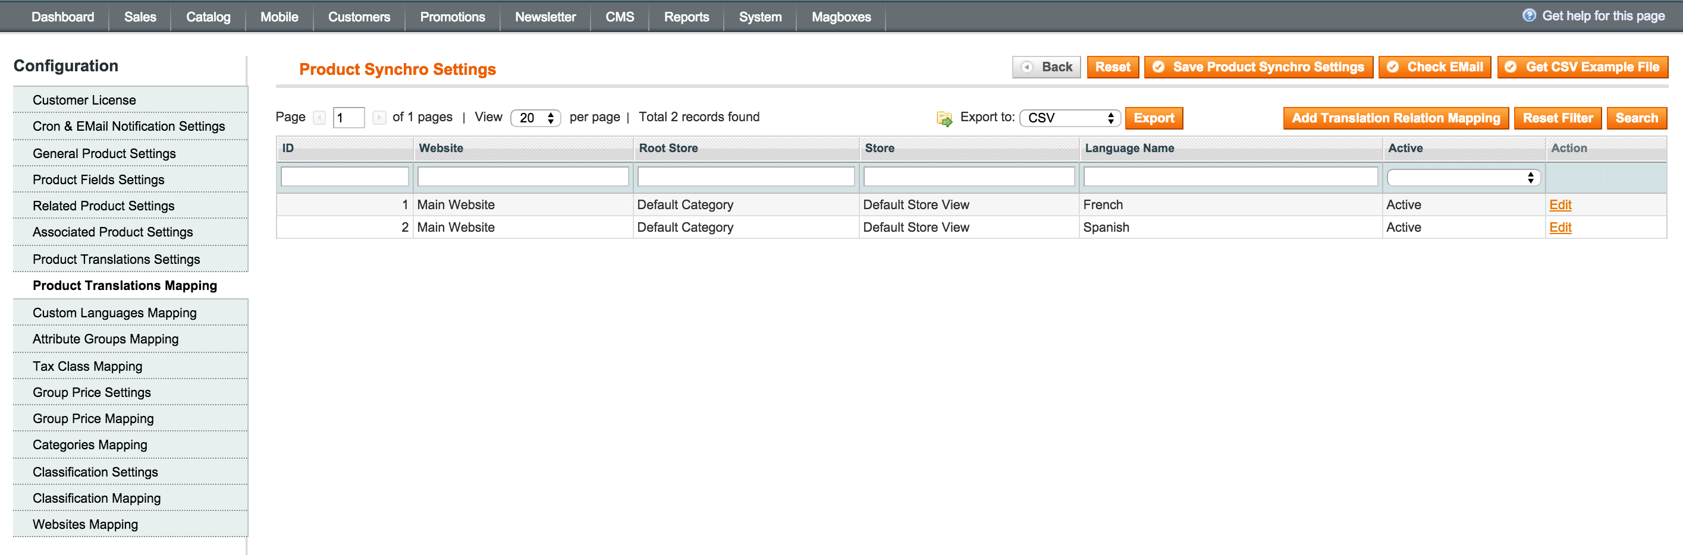Open Related Product Settings
This screenshot has height=555, width=1683.
(x=130, y=206)
